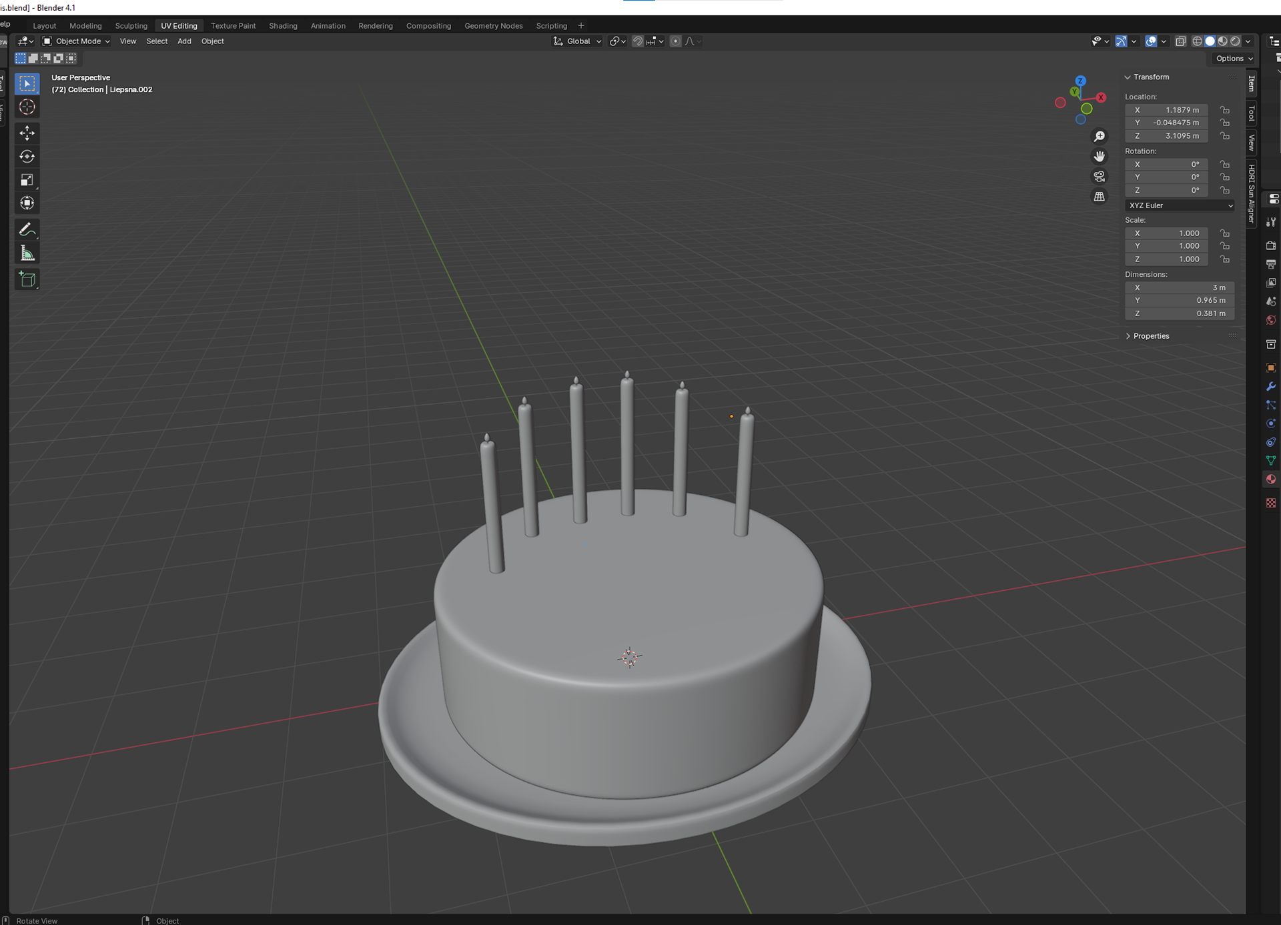The height and width of the screenshot is (925, 1281).
Task: Click the X axis on navigation gizmo
Action: [x=1101, y=97]
